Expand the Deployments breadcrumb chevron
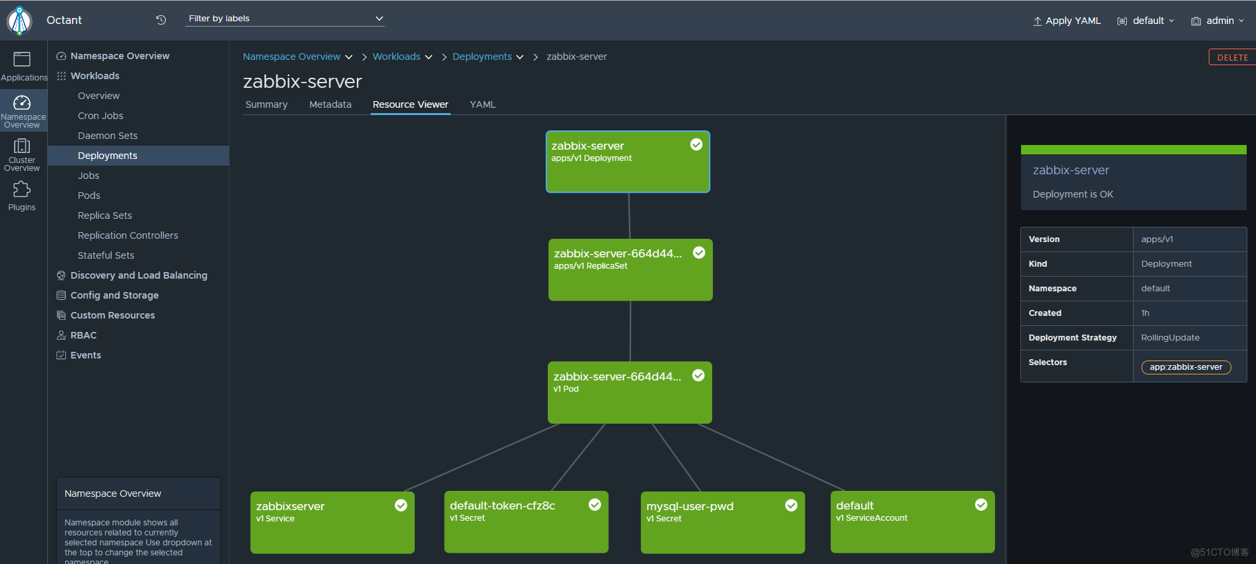 point(520,57)
